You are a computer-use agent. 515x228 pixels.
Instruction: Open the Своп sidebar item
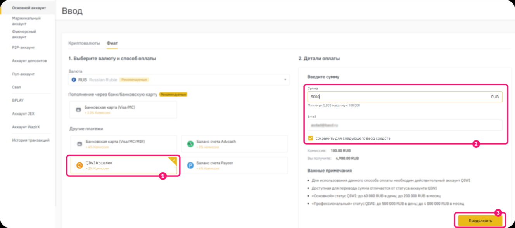pos(17,87)
